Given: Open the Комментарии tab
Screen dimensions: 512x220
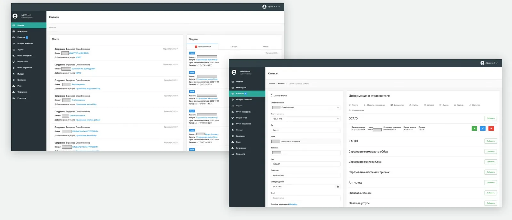Looking at the screenshot, I should tap(356, 110).
